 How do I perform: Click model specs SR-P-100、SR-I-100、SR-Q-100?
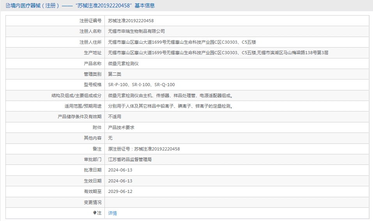pos(141,85)
